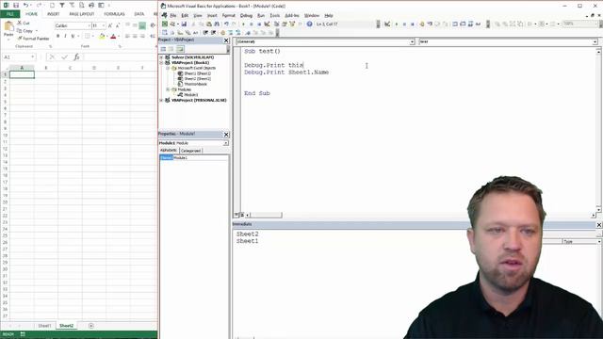The image size is (603, 339).
Task: Open the Debug menu in VBA editor
Action: [246, 15]
